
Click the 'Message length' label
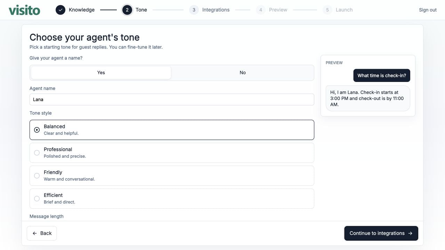tap(47, 216)
